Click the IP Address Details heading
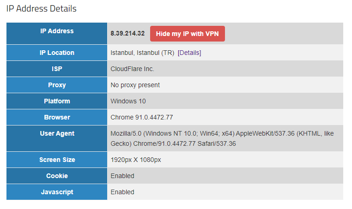The image size is (352, 209). point(41,9)
